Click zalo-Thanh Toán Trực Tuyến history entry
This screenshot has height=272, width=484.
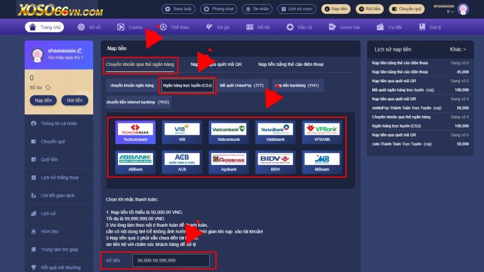(x=402, y=144)
